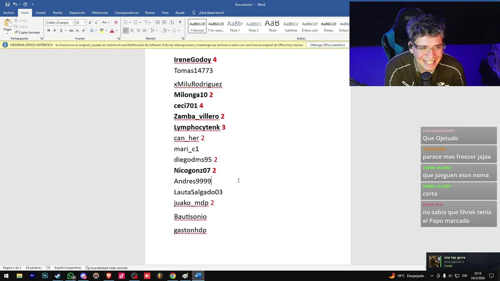Open Steam from the taskbar
Viewport: 500px width, 281px height.
click(x=57, y=276)
